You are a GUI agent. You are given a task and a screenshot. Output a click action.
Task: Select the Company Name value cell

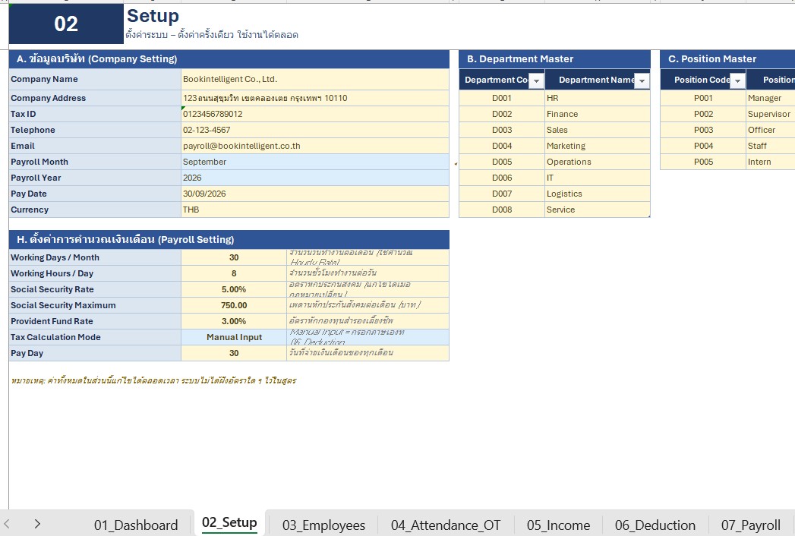tap(315, 80)
